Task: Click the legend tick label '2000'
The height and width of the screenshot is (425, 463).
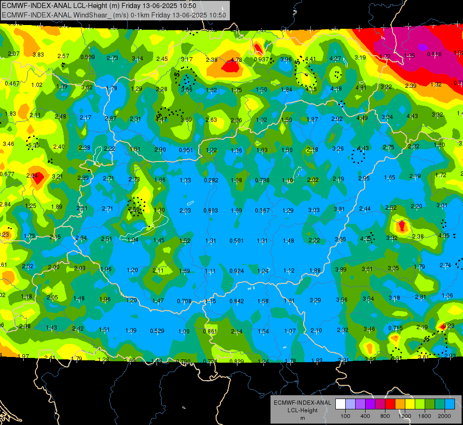Action: (444, 416)
